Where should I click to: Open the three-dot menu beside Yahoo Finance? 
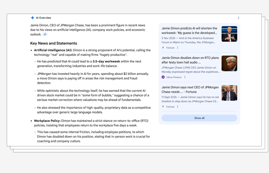[x=185, y=77]
